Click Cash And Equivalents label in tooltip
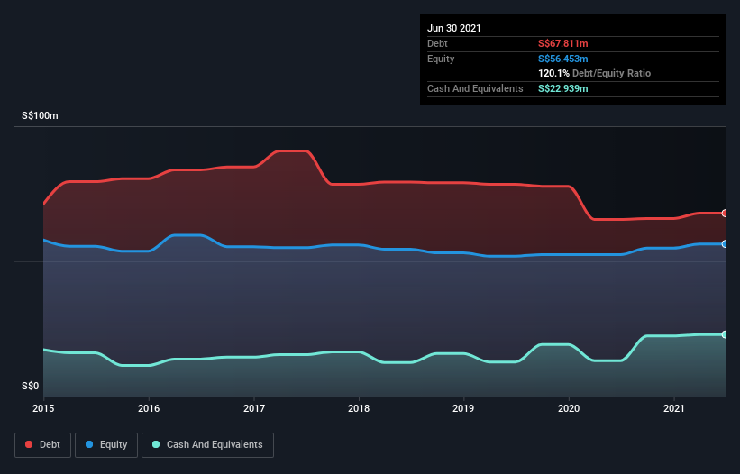 tap(475, 88)
